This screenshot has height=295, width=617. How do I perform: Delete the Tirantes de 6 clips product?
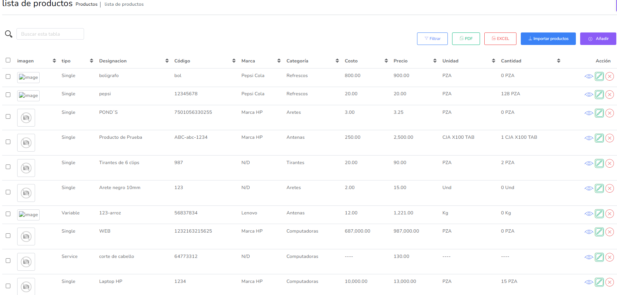(609, 163)
